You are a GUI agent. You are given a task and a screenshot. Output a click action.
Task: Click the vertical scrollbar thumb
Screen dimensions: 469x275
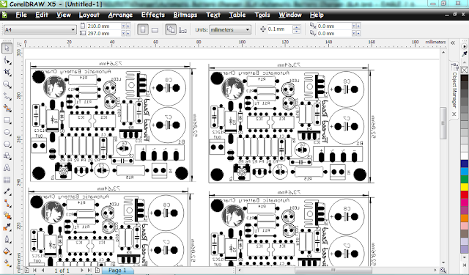(x=443, y=123)
